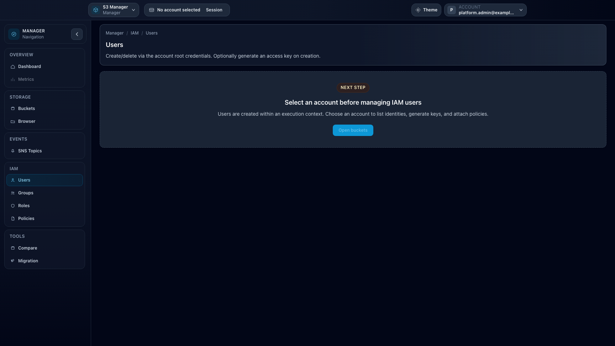
Task: Select the Users person icon under IAM
Action: tap(13, 180)
